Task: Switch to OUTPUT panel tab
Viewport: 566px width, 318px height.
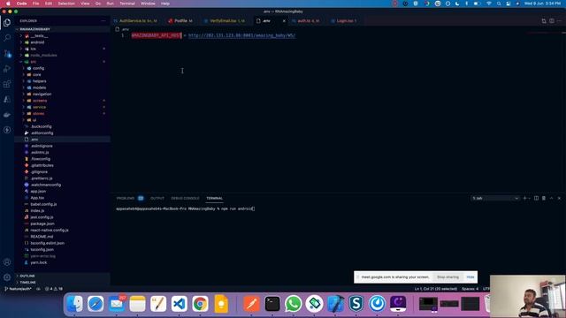Action: (x=157, y=198)
